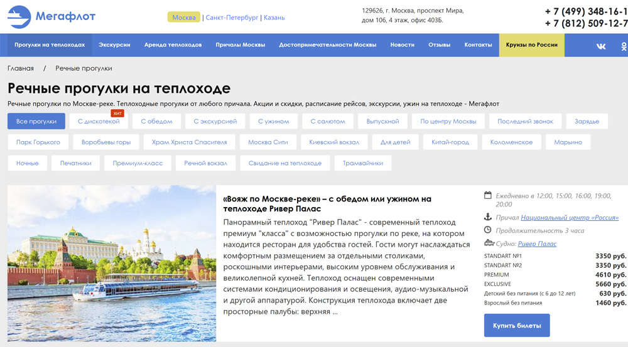The width and height of the screenshot is (628, 347).
Task: Open Достопримечательности Москвы menu item
Action: [328, 45]
